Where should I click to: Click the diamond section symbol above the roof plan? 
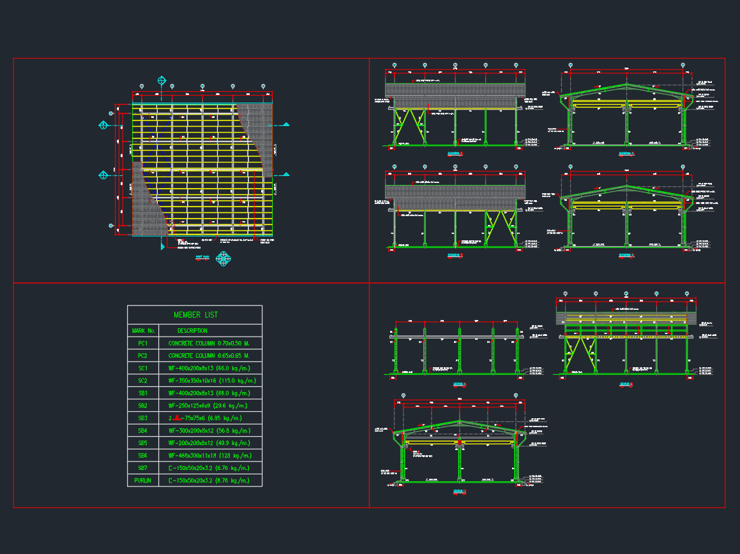[x=162, y=80]
